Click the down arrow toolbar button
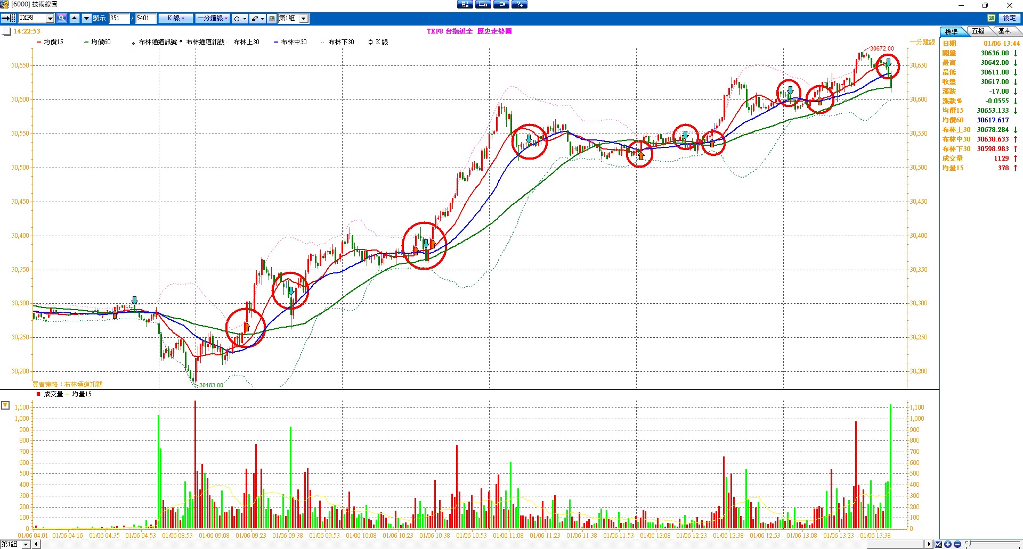1023x549 pixels. (x=86, y=19)
